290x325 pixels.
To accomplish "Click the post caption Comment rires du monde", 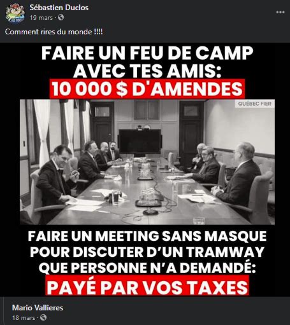I will click(54, 32).
